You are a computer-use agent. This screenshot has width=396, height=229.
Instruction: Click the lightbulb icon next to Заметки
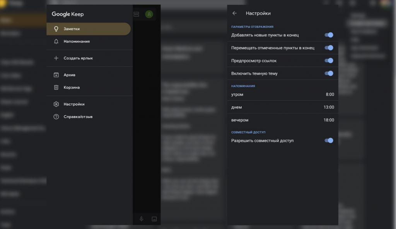coord(56,29)
